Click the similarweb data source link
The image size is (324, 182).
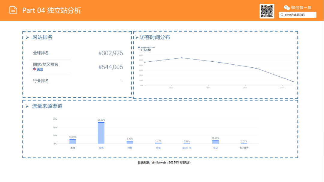[158, 163]
